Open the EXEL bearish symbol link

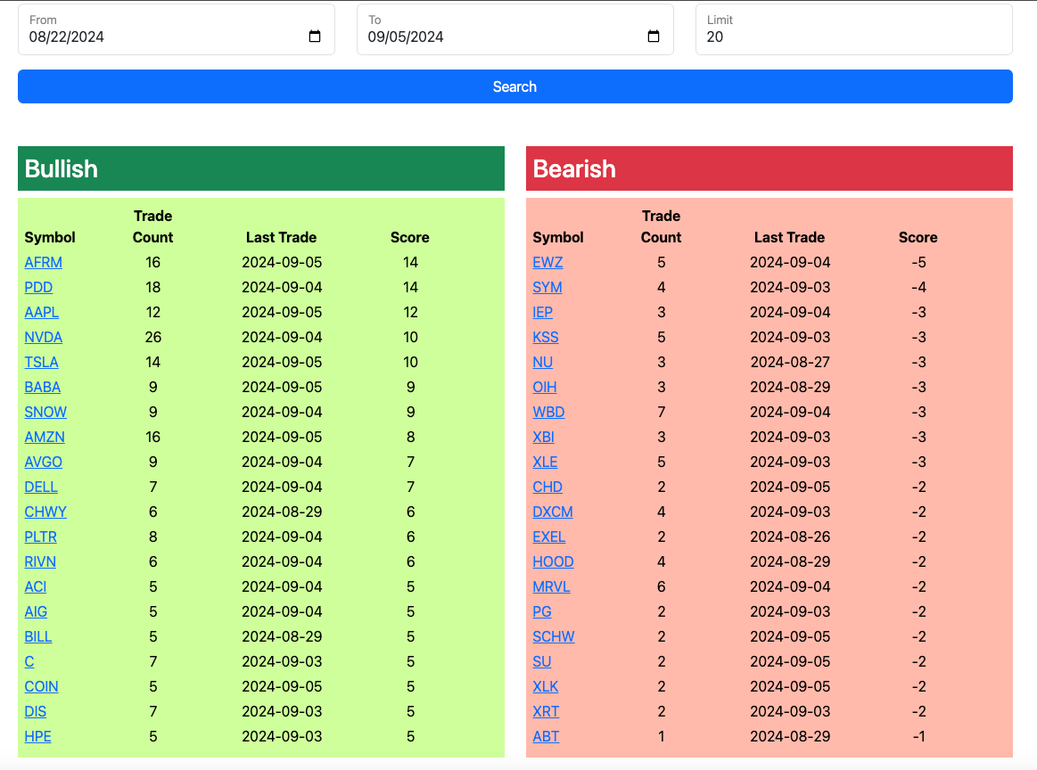pyautogui.click(x=549, y=537)
